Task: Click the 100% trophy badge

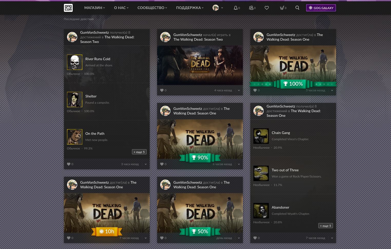Action: pyautogui.click(x=293, y=84)
